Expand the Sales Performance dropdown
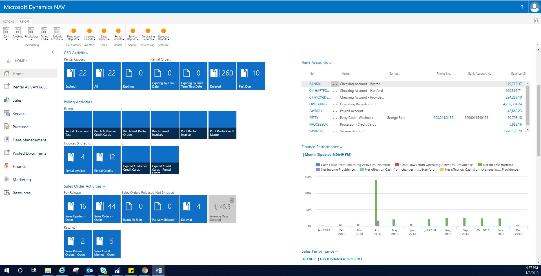Viewport: 541px width, 276px height. coord(336,251)
